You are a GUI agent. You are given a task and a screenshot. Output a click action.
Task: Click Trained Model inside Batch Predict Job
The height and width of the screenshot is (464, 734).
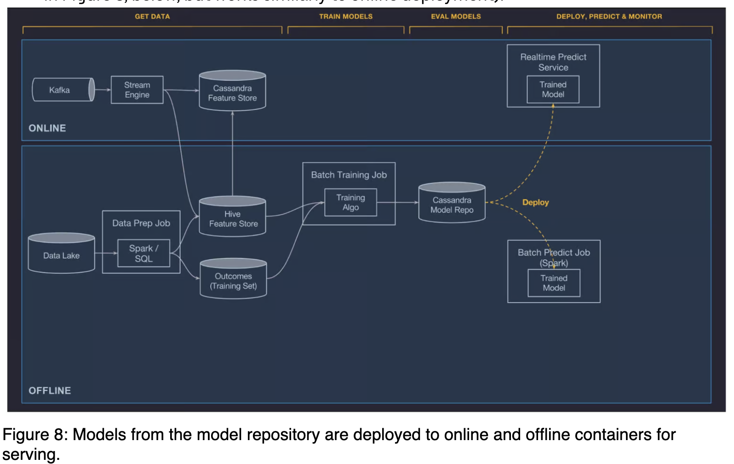click(x=554, y=283)
